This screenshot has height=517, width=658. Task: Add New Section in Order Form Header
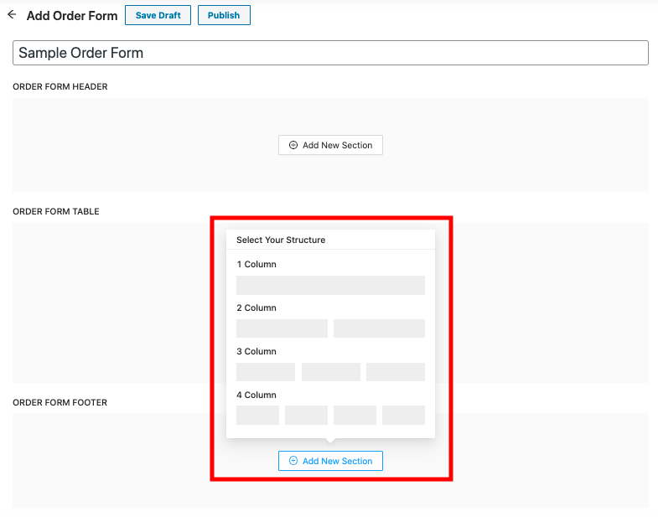point(330,145)
